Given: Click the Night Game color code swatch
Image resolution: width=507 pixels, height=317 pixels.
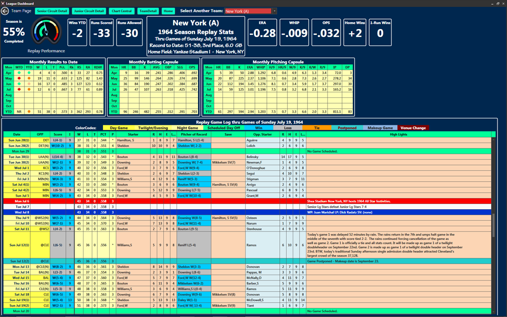Looking at the screenshot, I should [187, 128].
